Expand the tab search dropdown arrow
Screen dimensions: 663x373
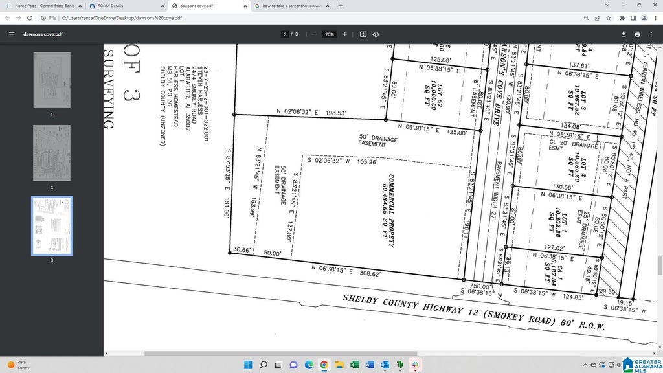coord(607,5)
